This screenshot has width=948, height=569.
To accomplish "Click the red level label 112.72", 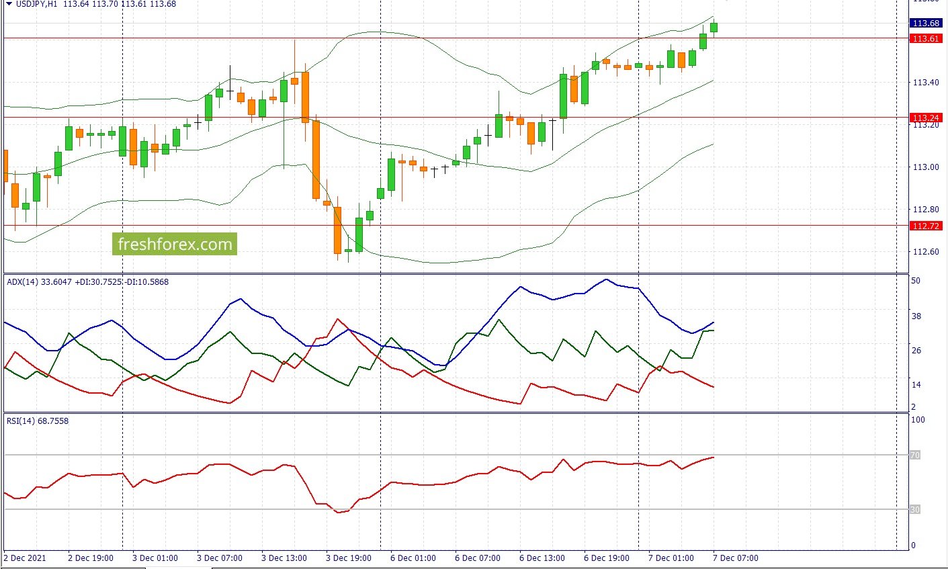I will click(926, 226).
